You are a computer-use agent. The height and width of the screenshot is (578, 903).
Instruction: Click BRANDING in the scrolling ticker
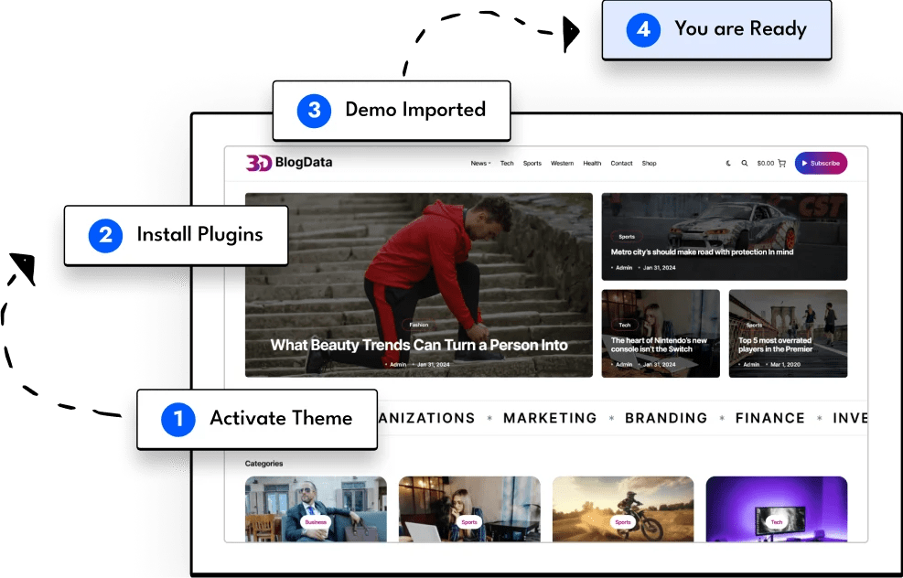tap(666, 418)
